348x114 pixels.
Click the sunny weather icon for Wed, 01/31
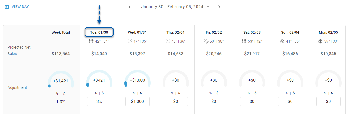tap(130, 41)
